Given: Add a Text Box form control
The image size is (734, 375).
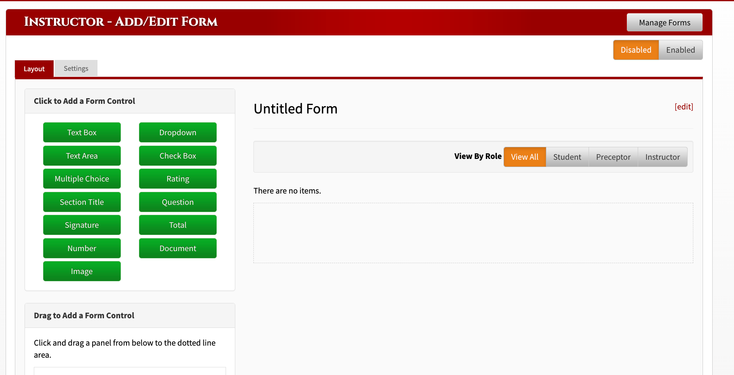Looking at the screenshot, I should coord(82,132).
